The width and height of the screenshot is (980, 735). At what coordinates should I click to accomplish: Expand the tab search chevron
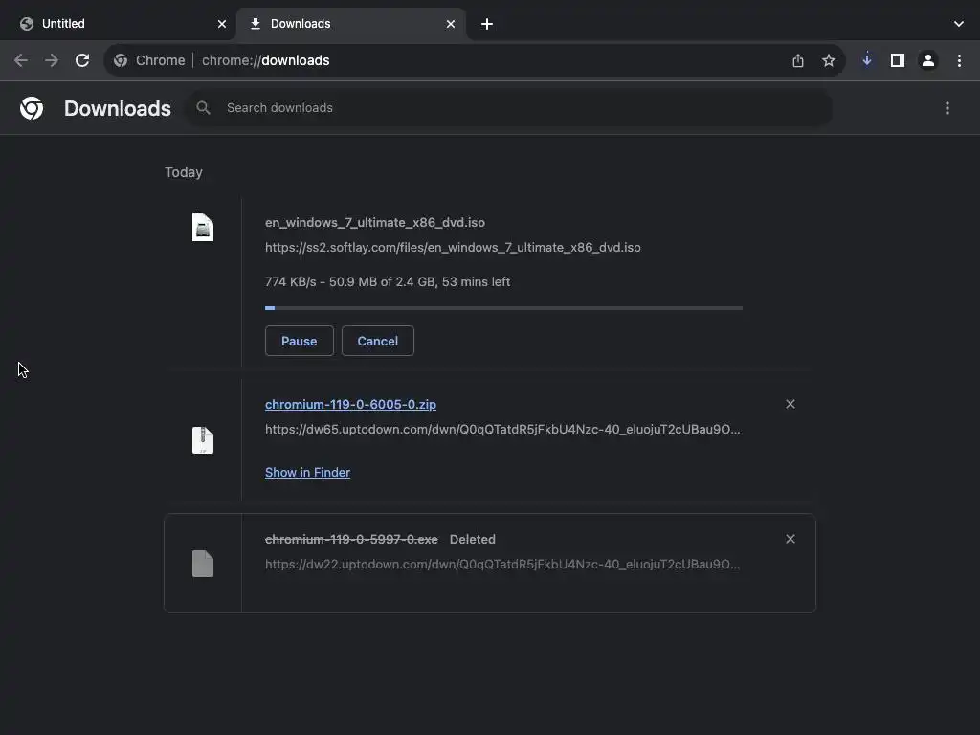point(959,24)
